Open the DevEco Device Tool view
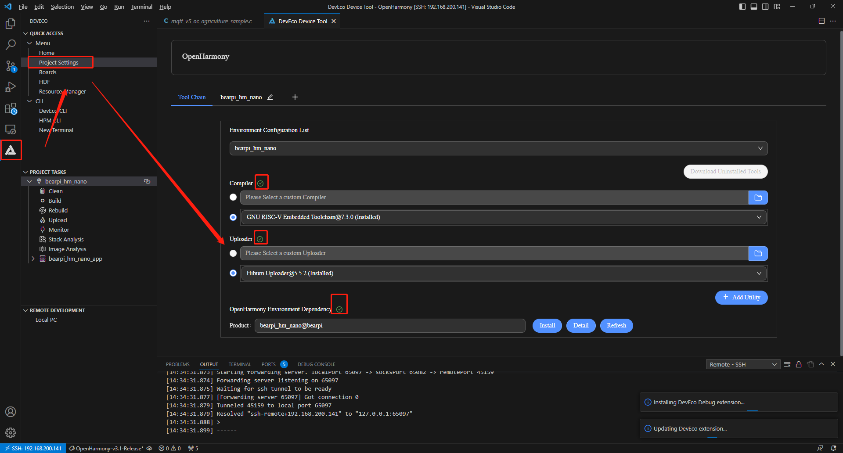This screenshot has width=843, height=453. [x=11, y=151]
